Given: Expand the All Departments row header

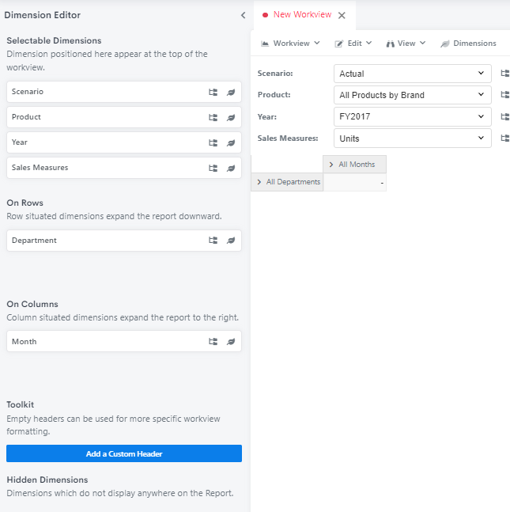Looking at the screenshot, I should click(x=259, y=182).
